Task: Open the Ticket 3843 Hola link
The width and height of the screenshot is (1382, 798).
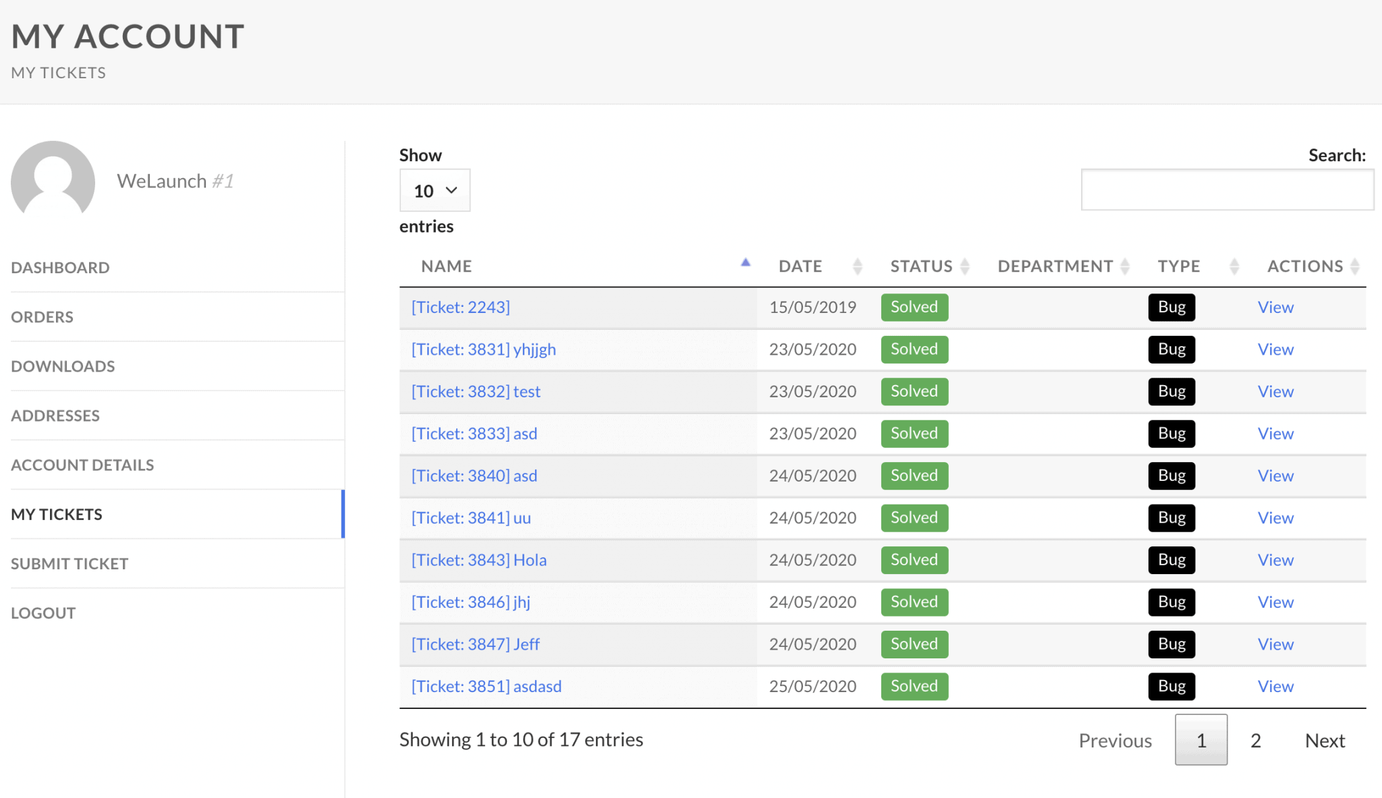Action: (478, 560)
